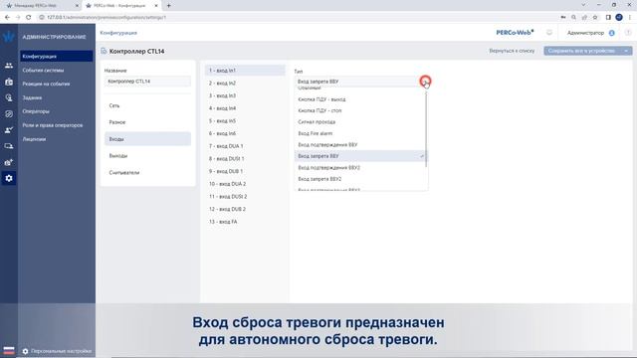
Task: Click the Конфигурация breadcrumb link
Action: coord(118,33)
